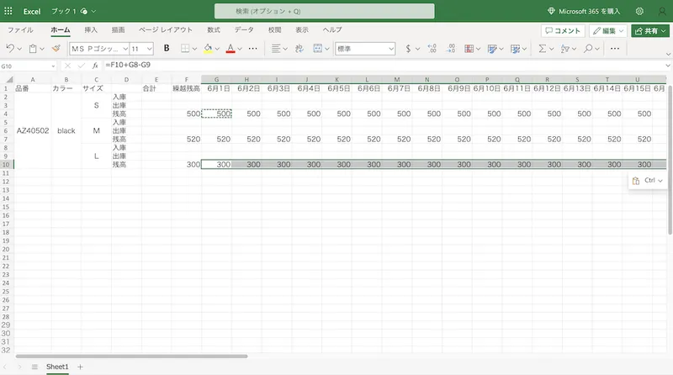Viewport: 673px width, 375px height.
Task: Select the Format Painter brush icon
Action: click(56, 49)
